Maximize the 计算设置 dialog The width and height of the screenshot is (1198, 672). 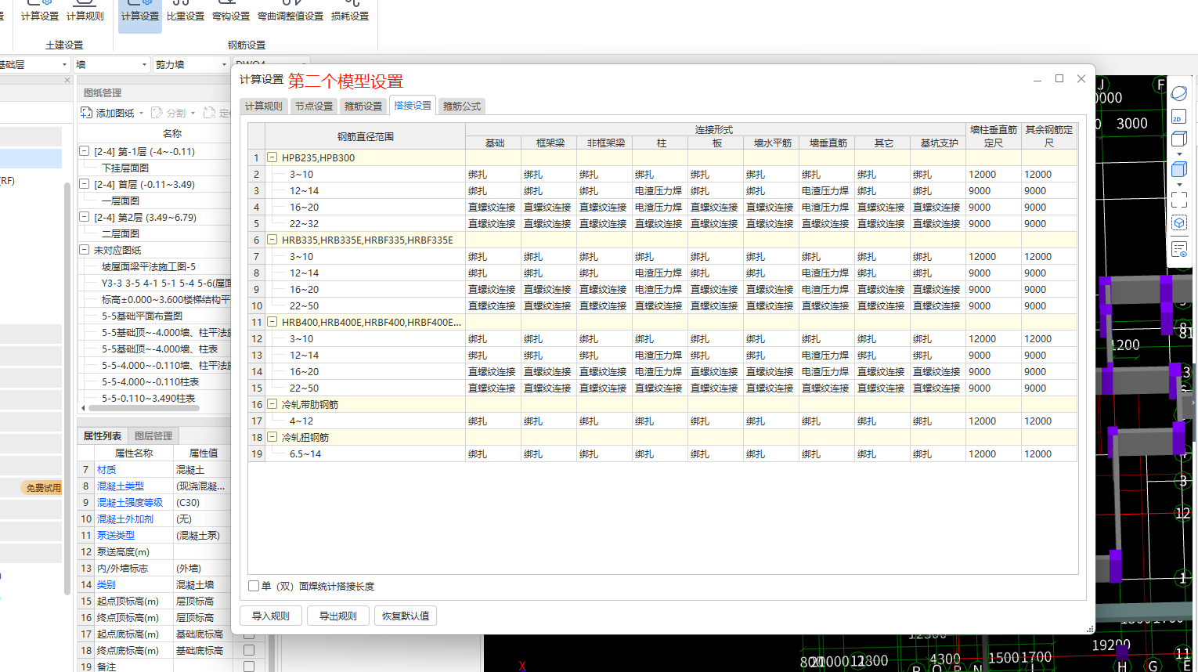tap(1059, 78)
